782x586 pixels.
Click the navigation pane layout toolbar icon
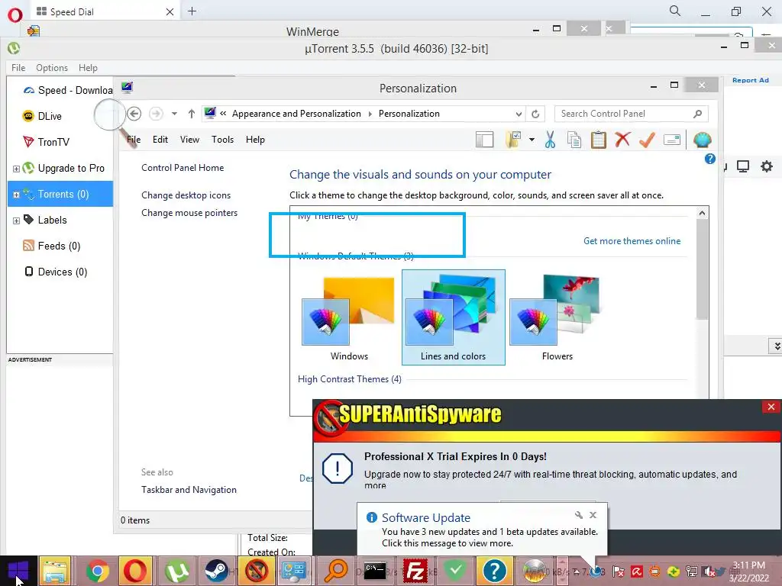pos(484,140)
